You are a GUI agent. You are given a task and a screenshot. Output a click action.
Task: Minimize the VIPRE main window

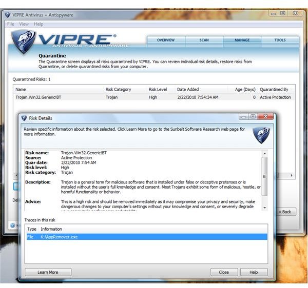tap(274, 13)
